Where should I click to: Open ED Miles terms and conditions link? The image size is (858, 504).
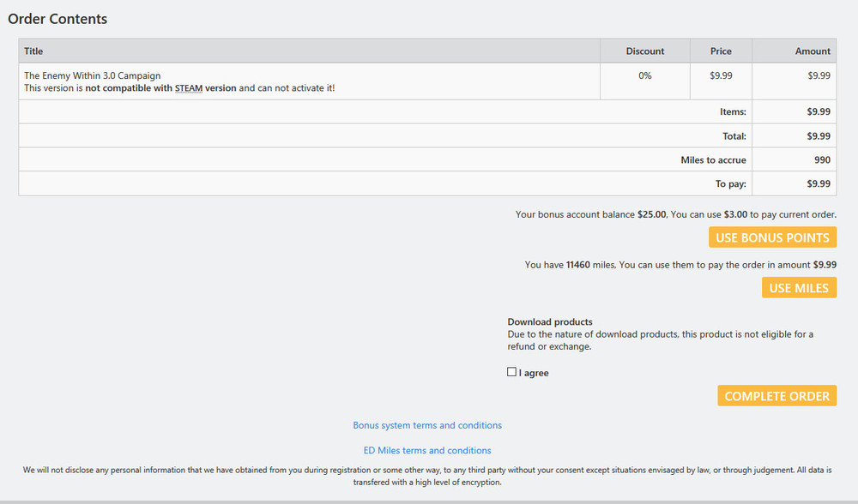click(x=427, y=450)
